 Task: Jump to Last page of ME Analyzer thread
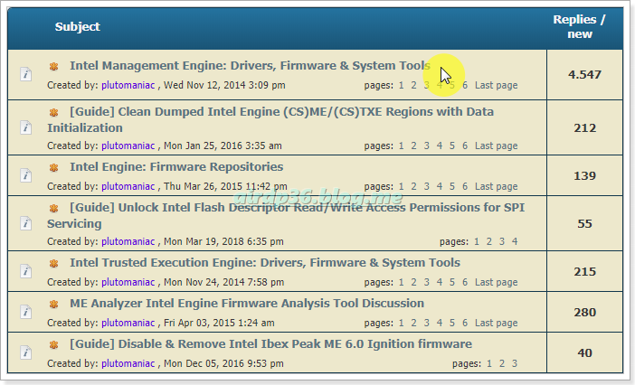click(x=496, y=323)
